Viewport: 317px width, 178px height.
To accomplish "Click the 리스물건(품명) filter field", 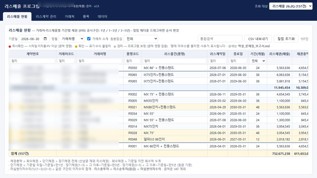I will click(x=174, y=61).
